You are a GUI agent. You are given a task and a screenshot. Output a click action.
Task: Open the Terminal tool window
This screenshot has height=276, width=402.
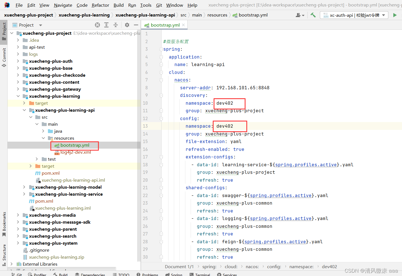tap(200, 275)
